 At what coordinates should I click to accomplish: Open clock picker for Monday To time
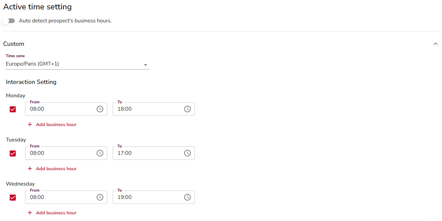[187, 109]
